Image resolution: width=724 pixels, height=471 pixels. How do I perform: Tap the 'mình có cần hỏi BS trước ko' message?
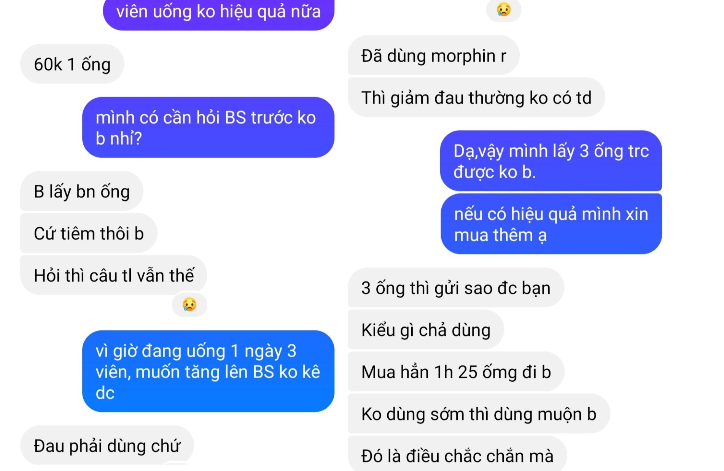click(208, 127)
